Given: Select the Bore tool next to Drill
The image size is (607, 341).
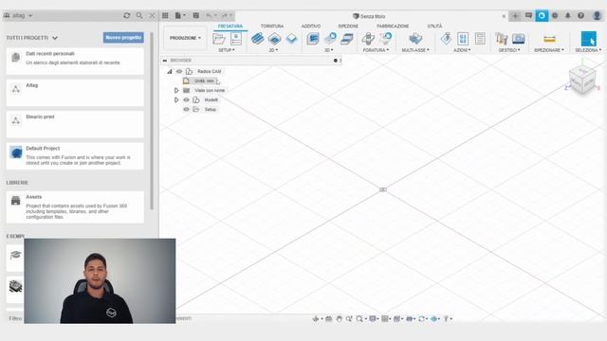Looking at the screenshot, I should coord(386,39).
